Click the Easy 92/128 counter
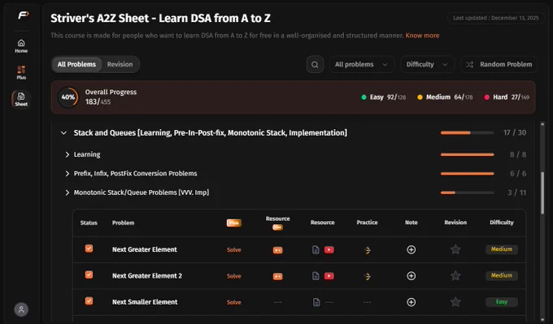 (x=384, y=97)
